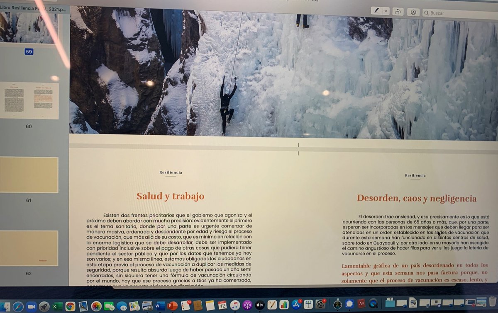Click the 'Resiliencia' header above Desorden heading

click(x=415, y=176)
